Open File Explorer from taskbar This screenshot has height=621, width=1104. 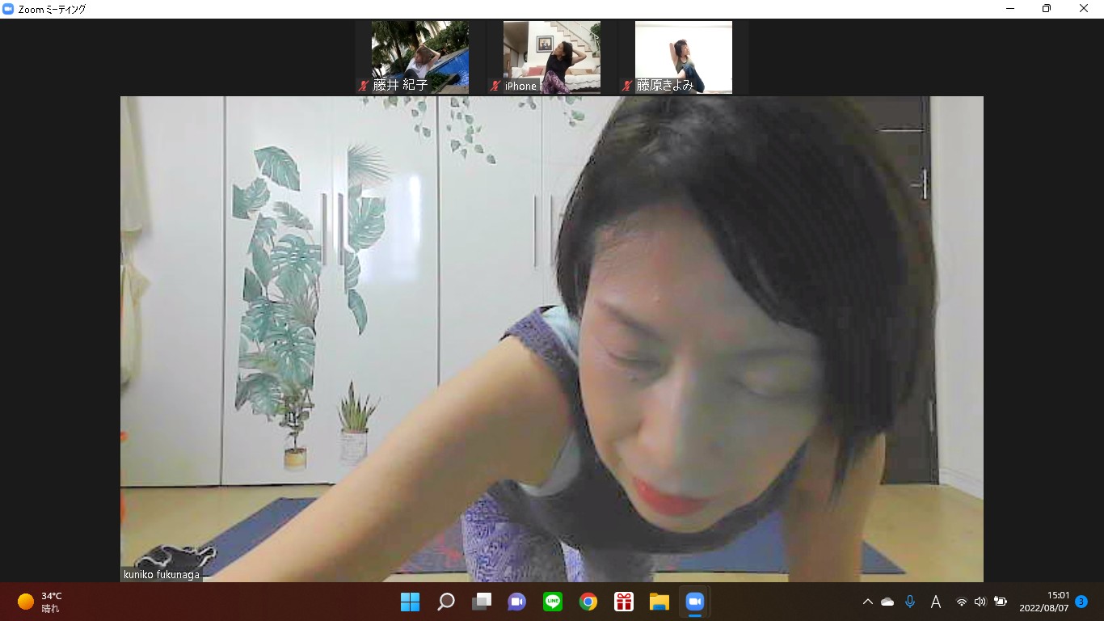[x=659, y=602]
